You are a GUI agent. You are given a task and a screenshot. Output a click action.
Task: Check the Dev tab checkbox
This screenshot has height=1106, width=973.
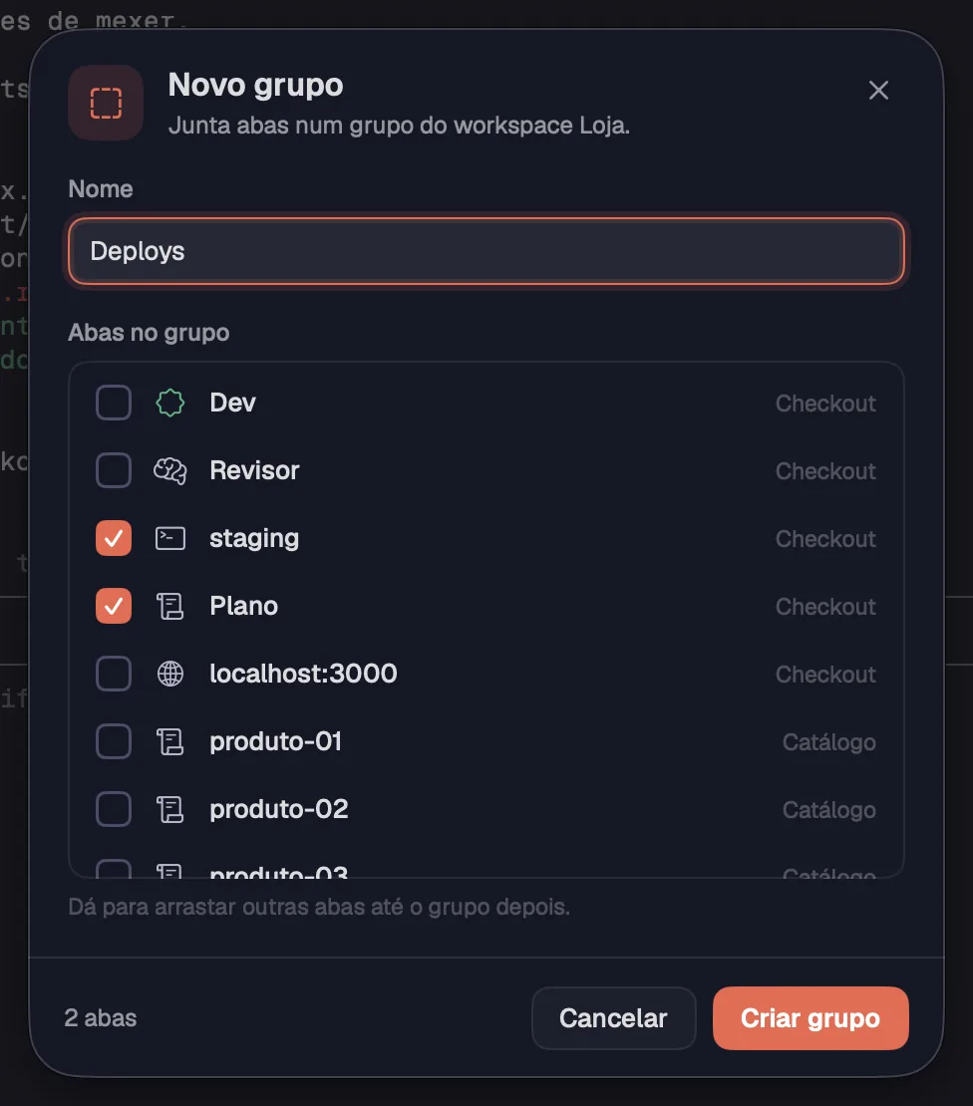click(x=114, y=403)
